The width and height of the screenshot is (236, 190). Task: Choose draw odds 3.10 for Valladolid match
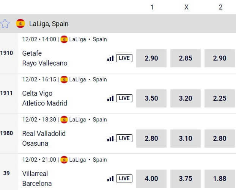(x=186, y=139)
